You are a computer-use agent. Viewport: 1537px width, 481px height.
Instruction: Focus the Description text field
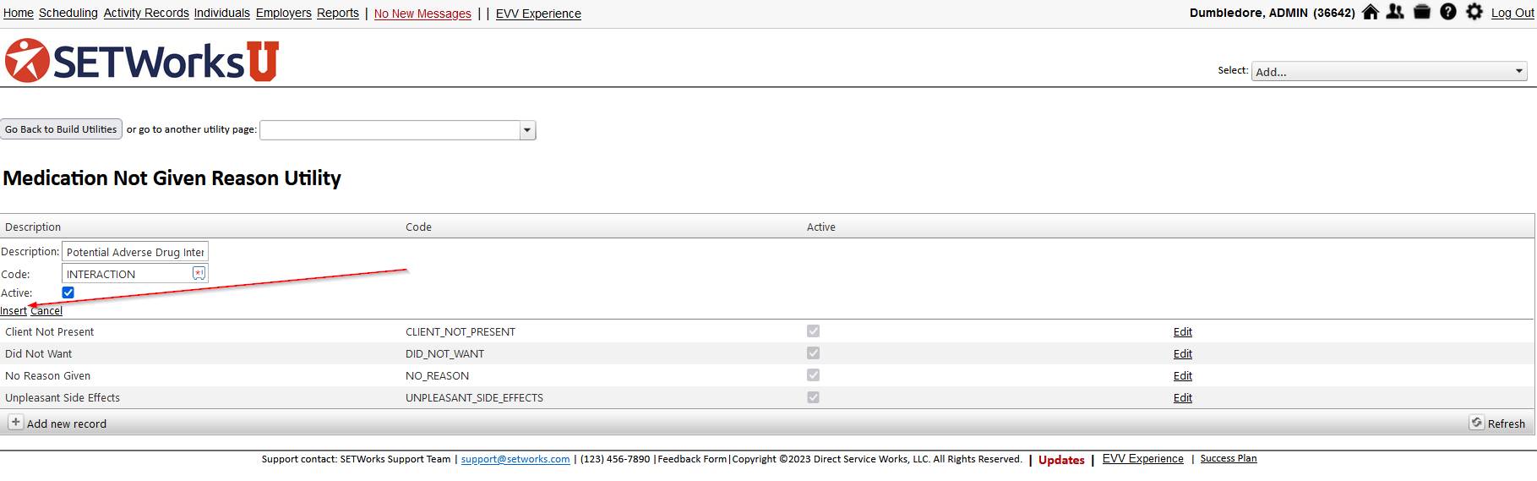(135, 252)
